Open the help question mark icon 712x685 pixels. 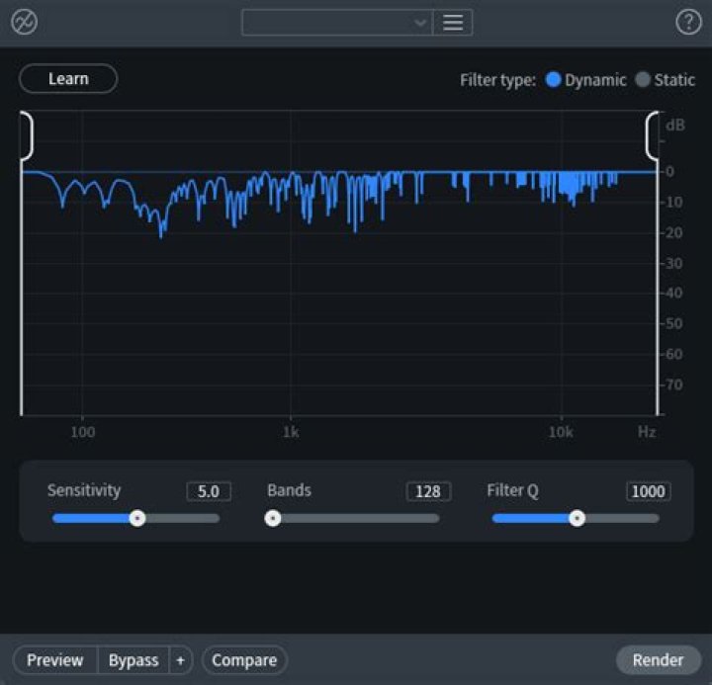tap(687, 22)
